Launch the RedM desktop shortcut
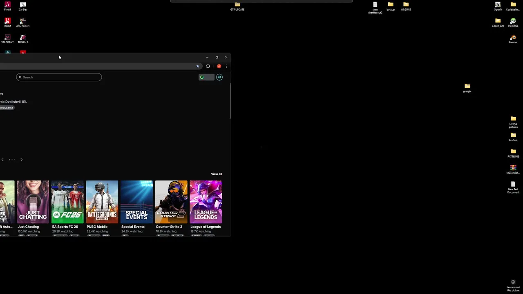The image size is (523, 294). tap(7, 22)
